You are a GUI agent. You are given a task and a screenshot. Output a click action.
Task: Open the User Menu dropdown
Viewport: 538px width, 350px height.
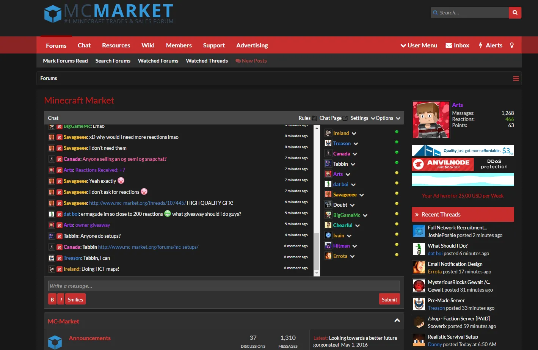click(419, 46)
